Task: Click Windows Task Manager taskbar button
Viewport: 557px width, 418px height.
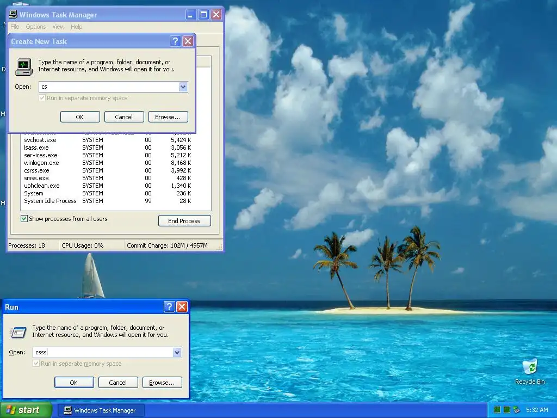Action: click(101, 410)
